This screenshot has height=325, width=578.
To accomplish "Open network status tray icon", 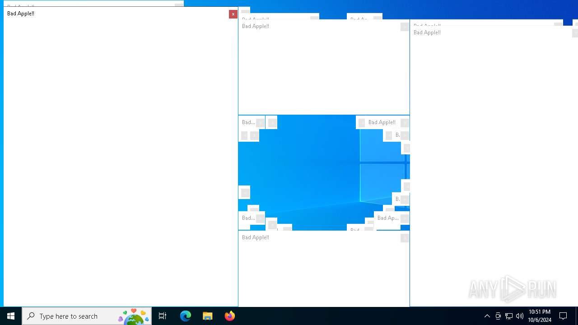I will click(509, 316).
